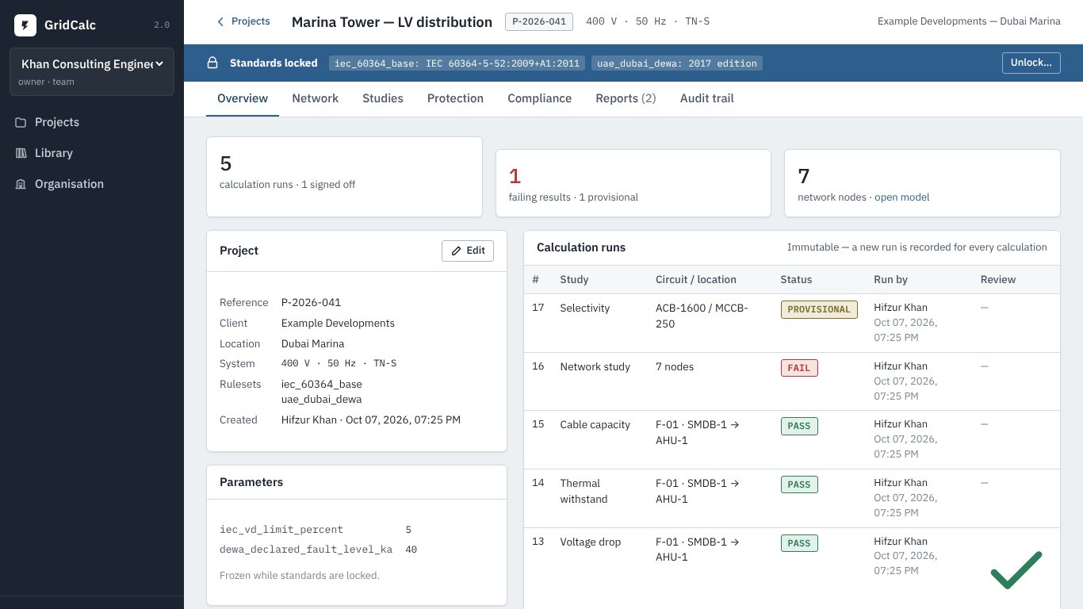
Task: Open Library in the sidebar
Action: point(92,153)
